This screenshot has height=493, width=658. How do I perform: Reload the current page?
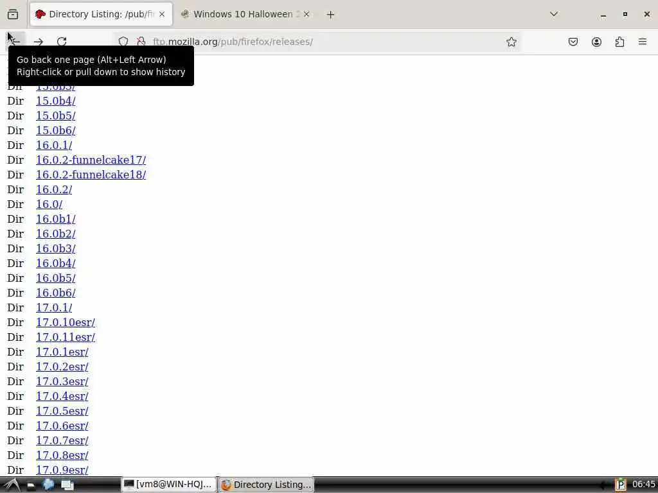pyautogui.click(x=62, y=42)
